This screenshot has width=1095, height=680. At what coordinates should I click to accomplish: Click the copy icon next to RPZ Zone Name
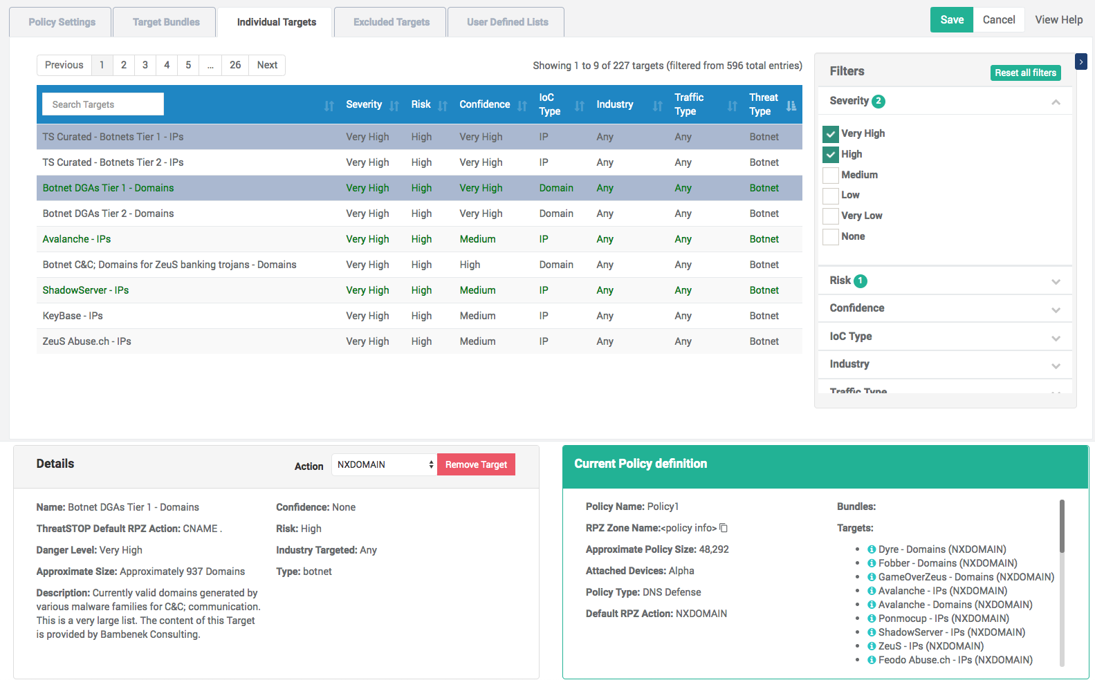[724, 528]
